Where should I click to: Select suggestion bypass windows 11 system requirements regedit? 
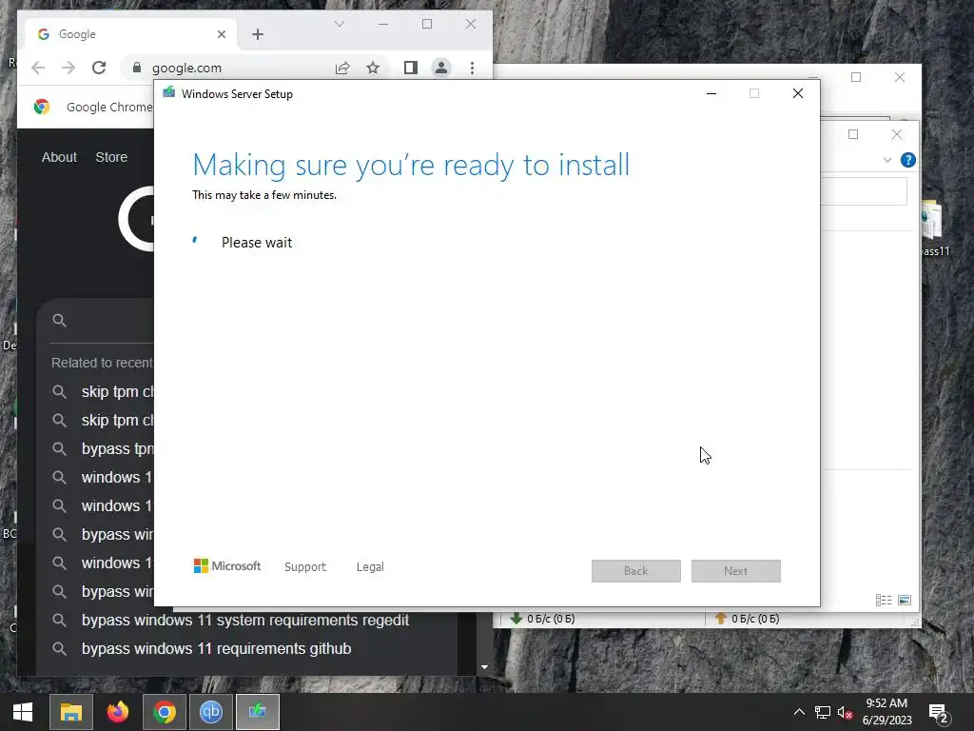coord(245,620)
